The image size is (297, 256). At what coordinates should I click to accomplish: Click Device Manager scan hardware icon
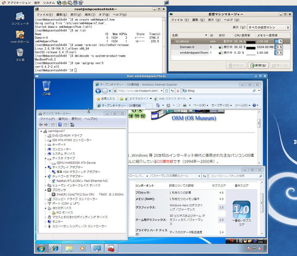(x=72, y=124)
